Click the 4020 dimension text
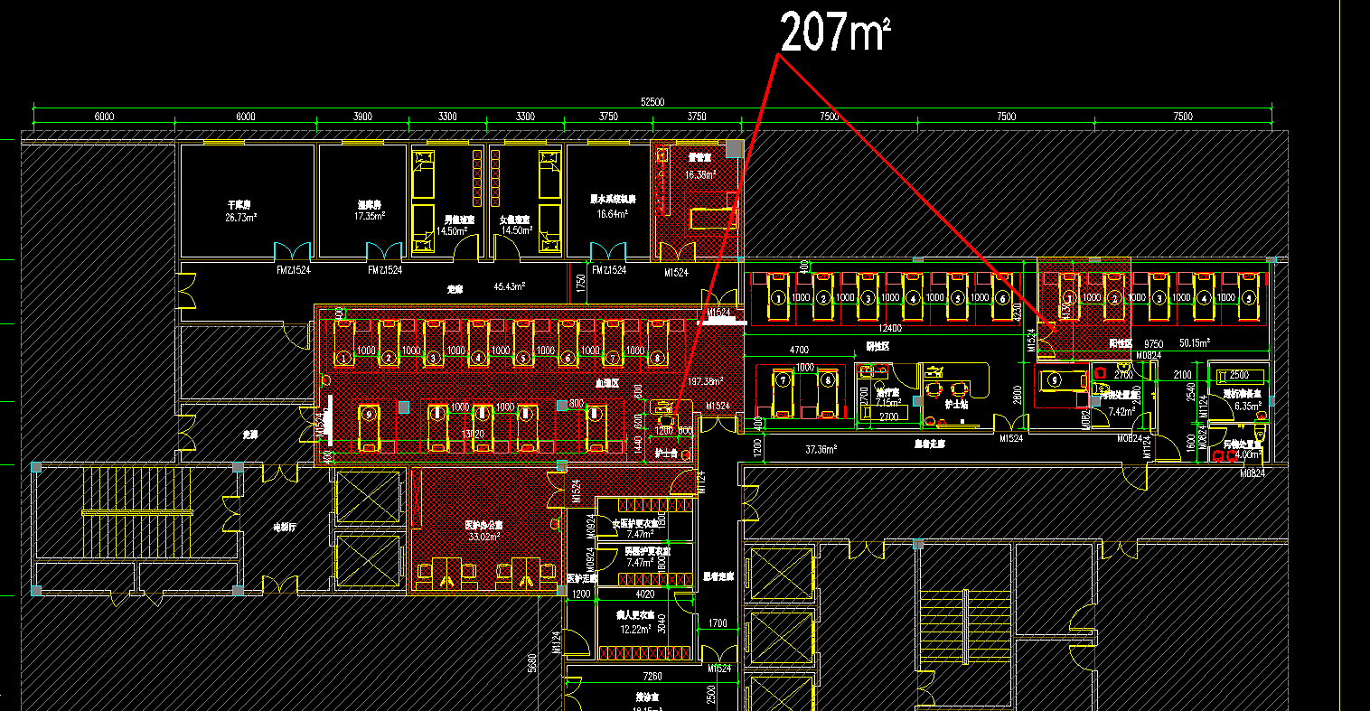The height and width of the screenshot is (711, 1370). click(x=645, y=595)
